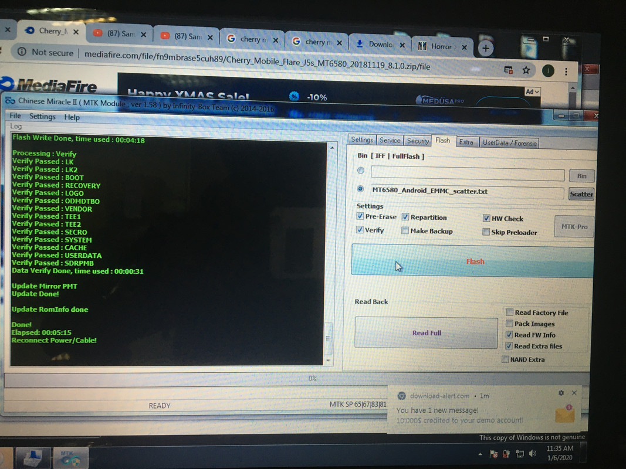626x469 pixels.
Task: Switch to first (87) Sam YouTube tab
Action: point(119,33)
